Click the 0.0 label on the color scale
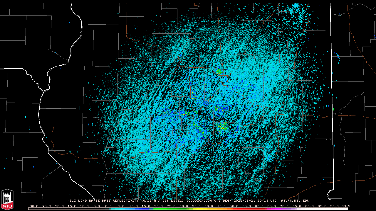 pyautogui.click(x=108, y=206)
